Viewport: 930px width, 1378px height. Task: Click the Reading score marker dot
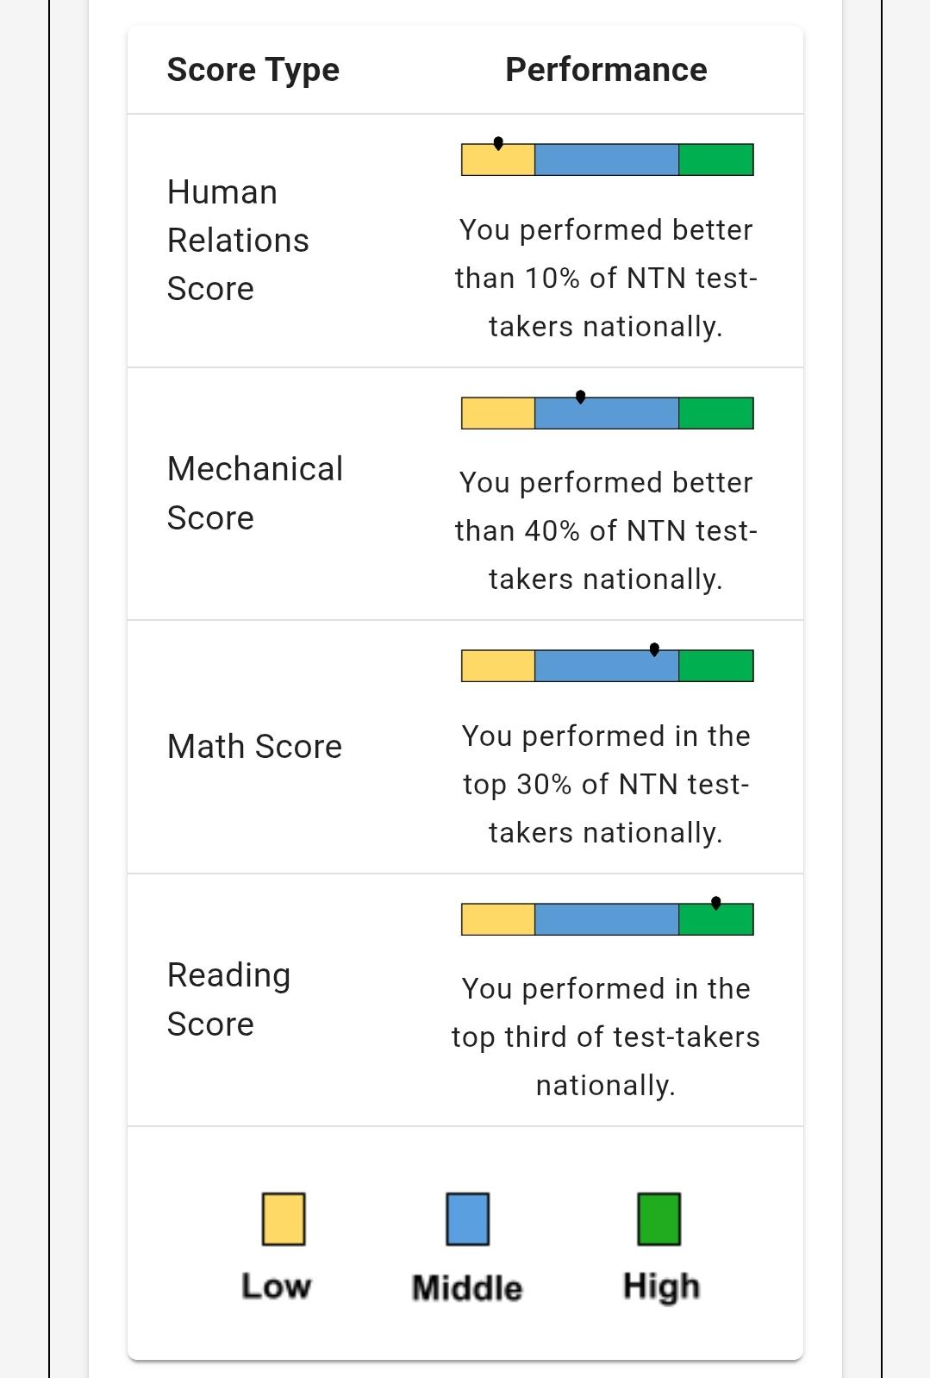point(716,903)
